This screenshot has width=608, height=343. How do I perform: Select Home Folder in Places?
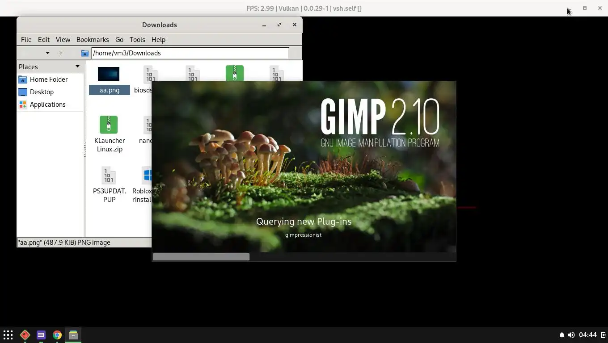49,79
